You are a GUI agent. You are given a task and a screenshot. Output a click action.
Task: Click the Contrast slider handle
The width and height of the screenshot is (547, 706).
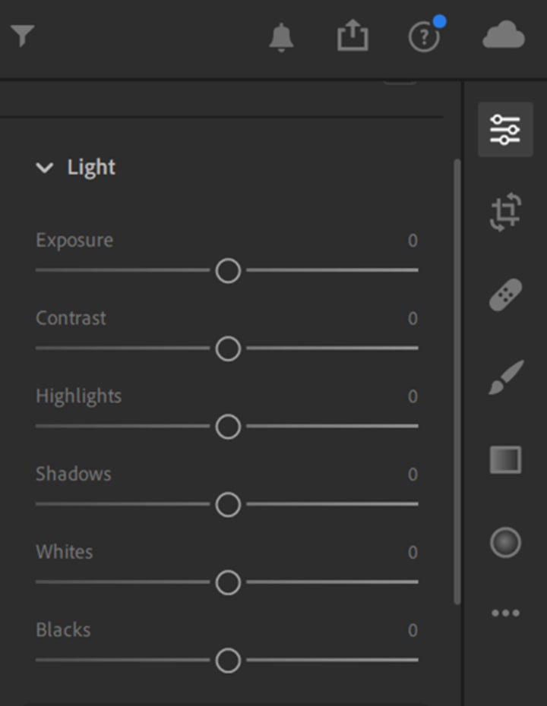tap(228, 348)
